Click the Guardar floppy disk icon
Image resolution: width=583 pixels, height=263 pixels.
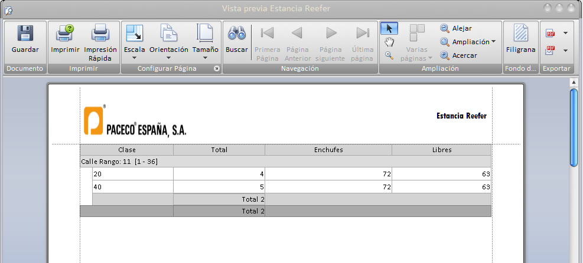pos(25,33)
